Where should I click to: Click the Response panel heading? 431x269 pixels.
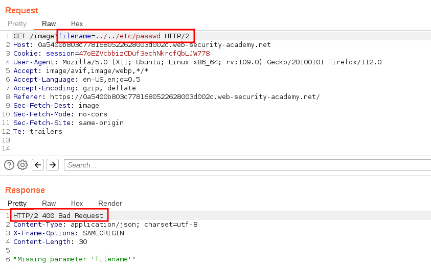click(x=25, y=190)
